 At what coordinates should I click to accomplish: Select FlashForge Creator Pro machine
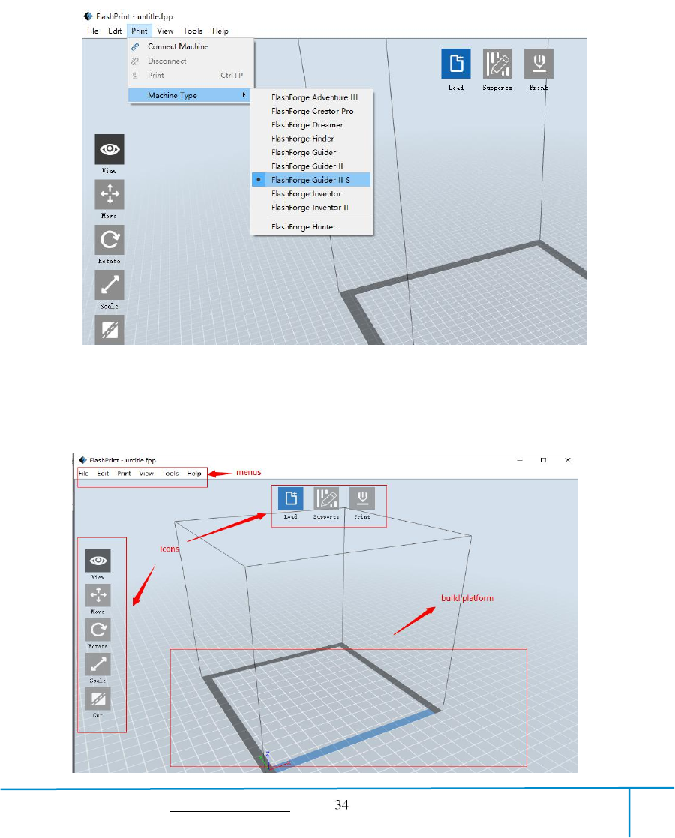(311, 111)
